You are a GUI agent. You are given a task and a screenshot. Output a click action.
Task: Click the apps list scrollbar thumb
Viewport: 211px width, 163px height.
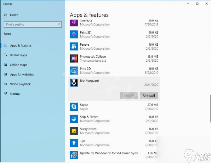pos(210,109)
